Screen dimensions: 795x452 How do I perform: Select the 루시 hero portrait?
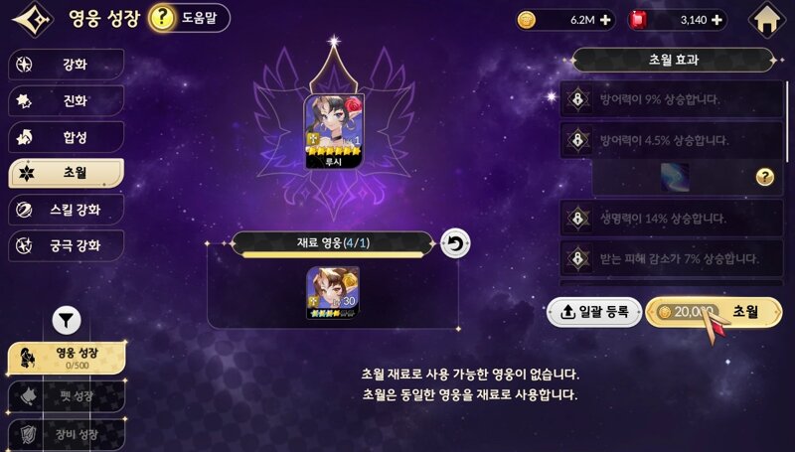click(334, 132)
